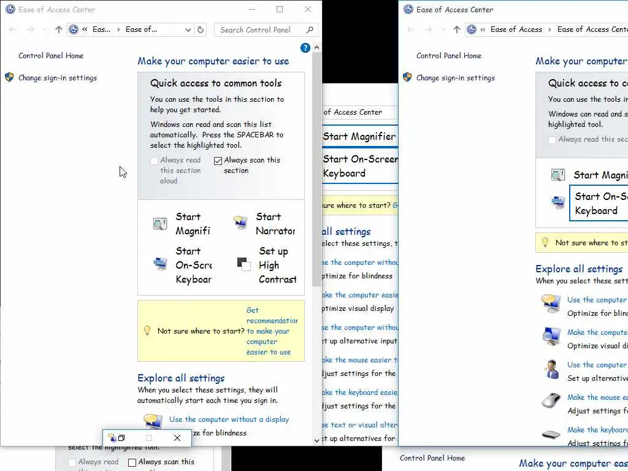Click the On-Screen Keyboard icon in left window
The height and width of the screenshot is (471, 628).
pyautogui.click(x=160, y=264)
